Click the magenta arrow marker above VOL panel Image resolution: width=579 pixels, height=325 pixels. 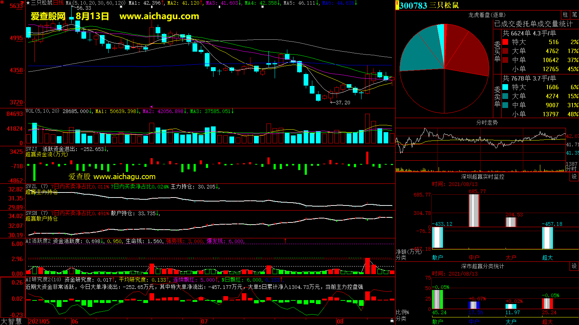[151, 107]
